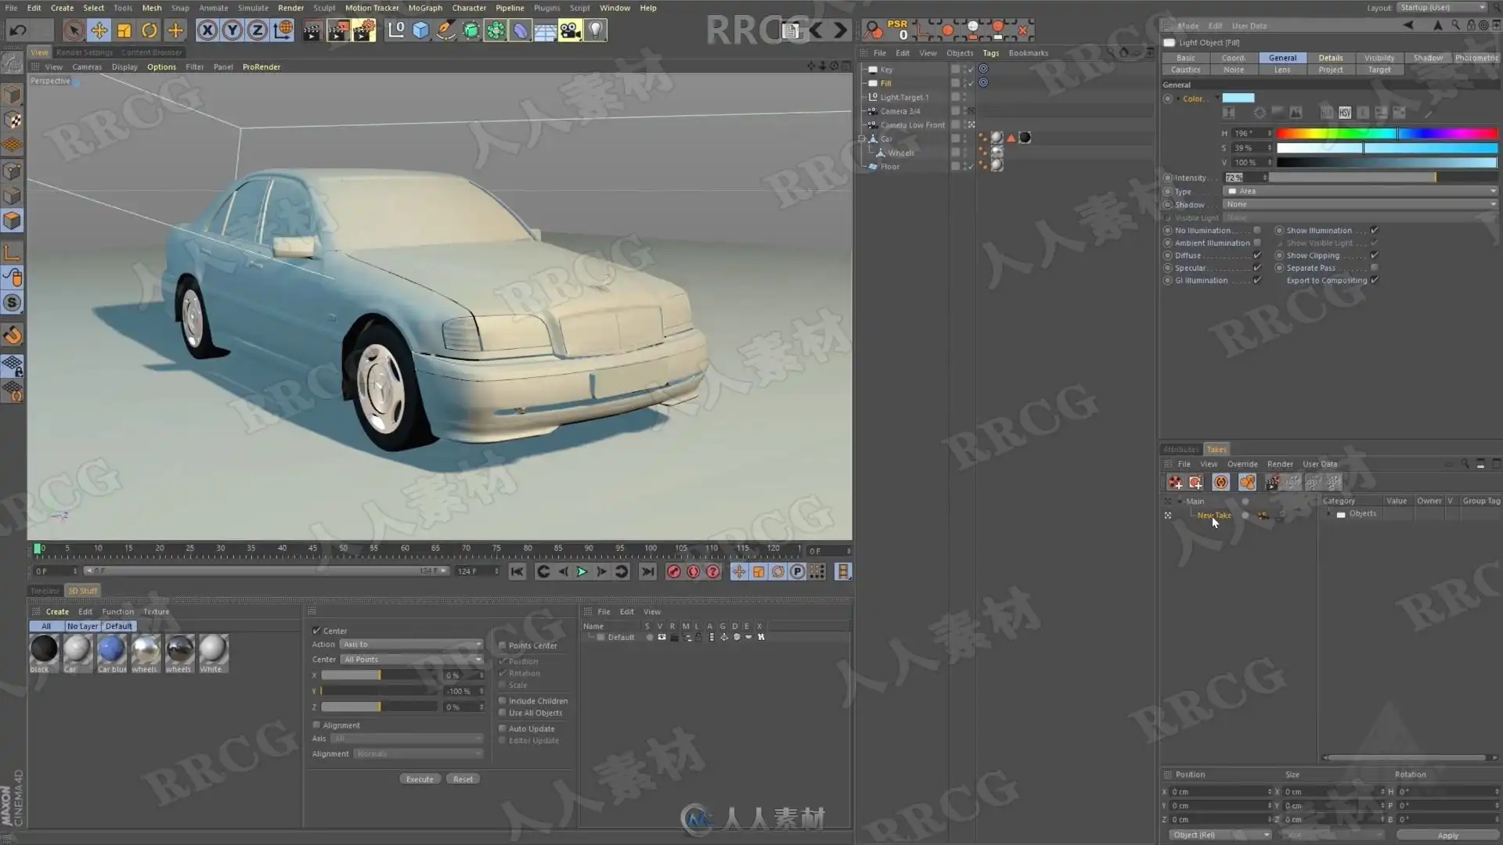Click the Execute button
Image resolution: width=1503 pixels, height=845 pixels.
(x=420, y=779)
